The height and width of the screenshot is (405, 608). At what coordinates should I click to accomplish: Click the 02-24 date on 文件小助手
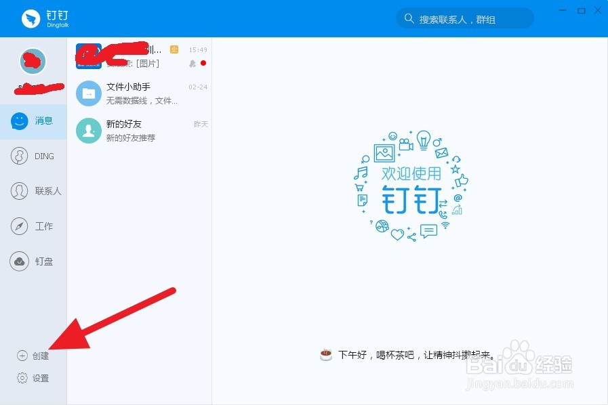click(198, 87)
